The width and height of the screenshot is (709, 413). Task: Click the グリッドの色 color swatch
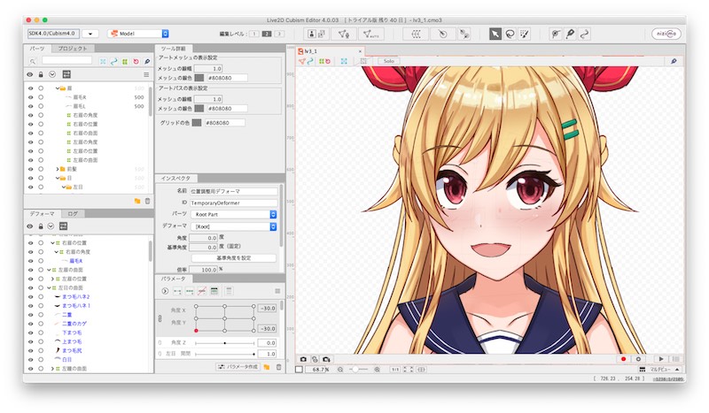196,122
